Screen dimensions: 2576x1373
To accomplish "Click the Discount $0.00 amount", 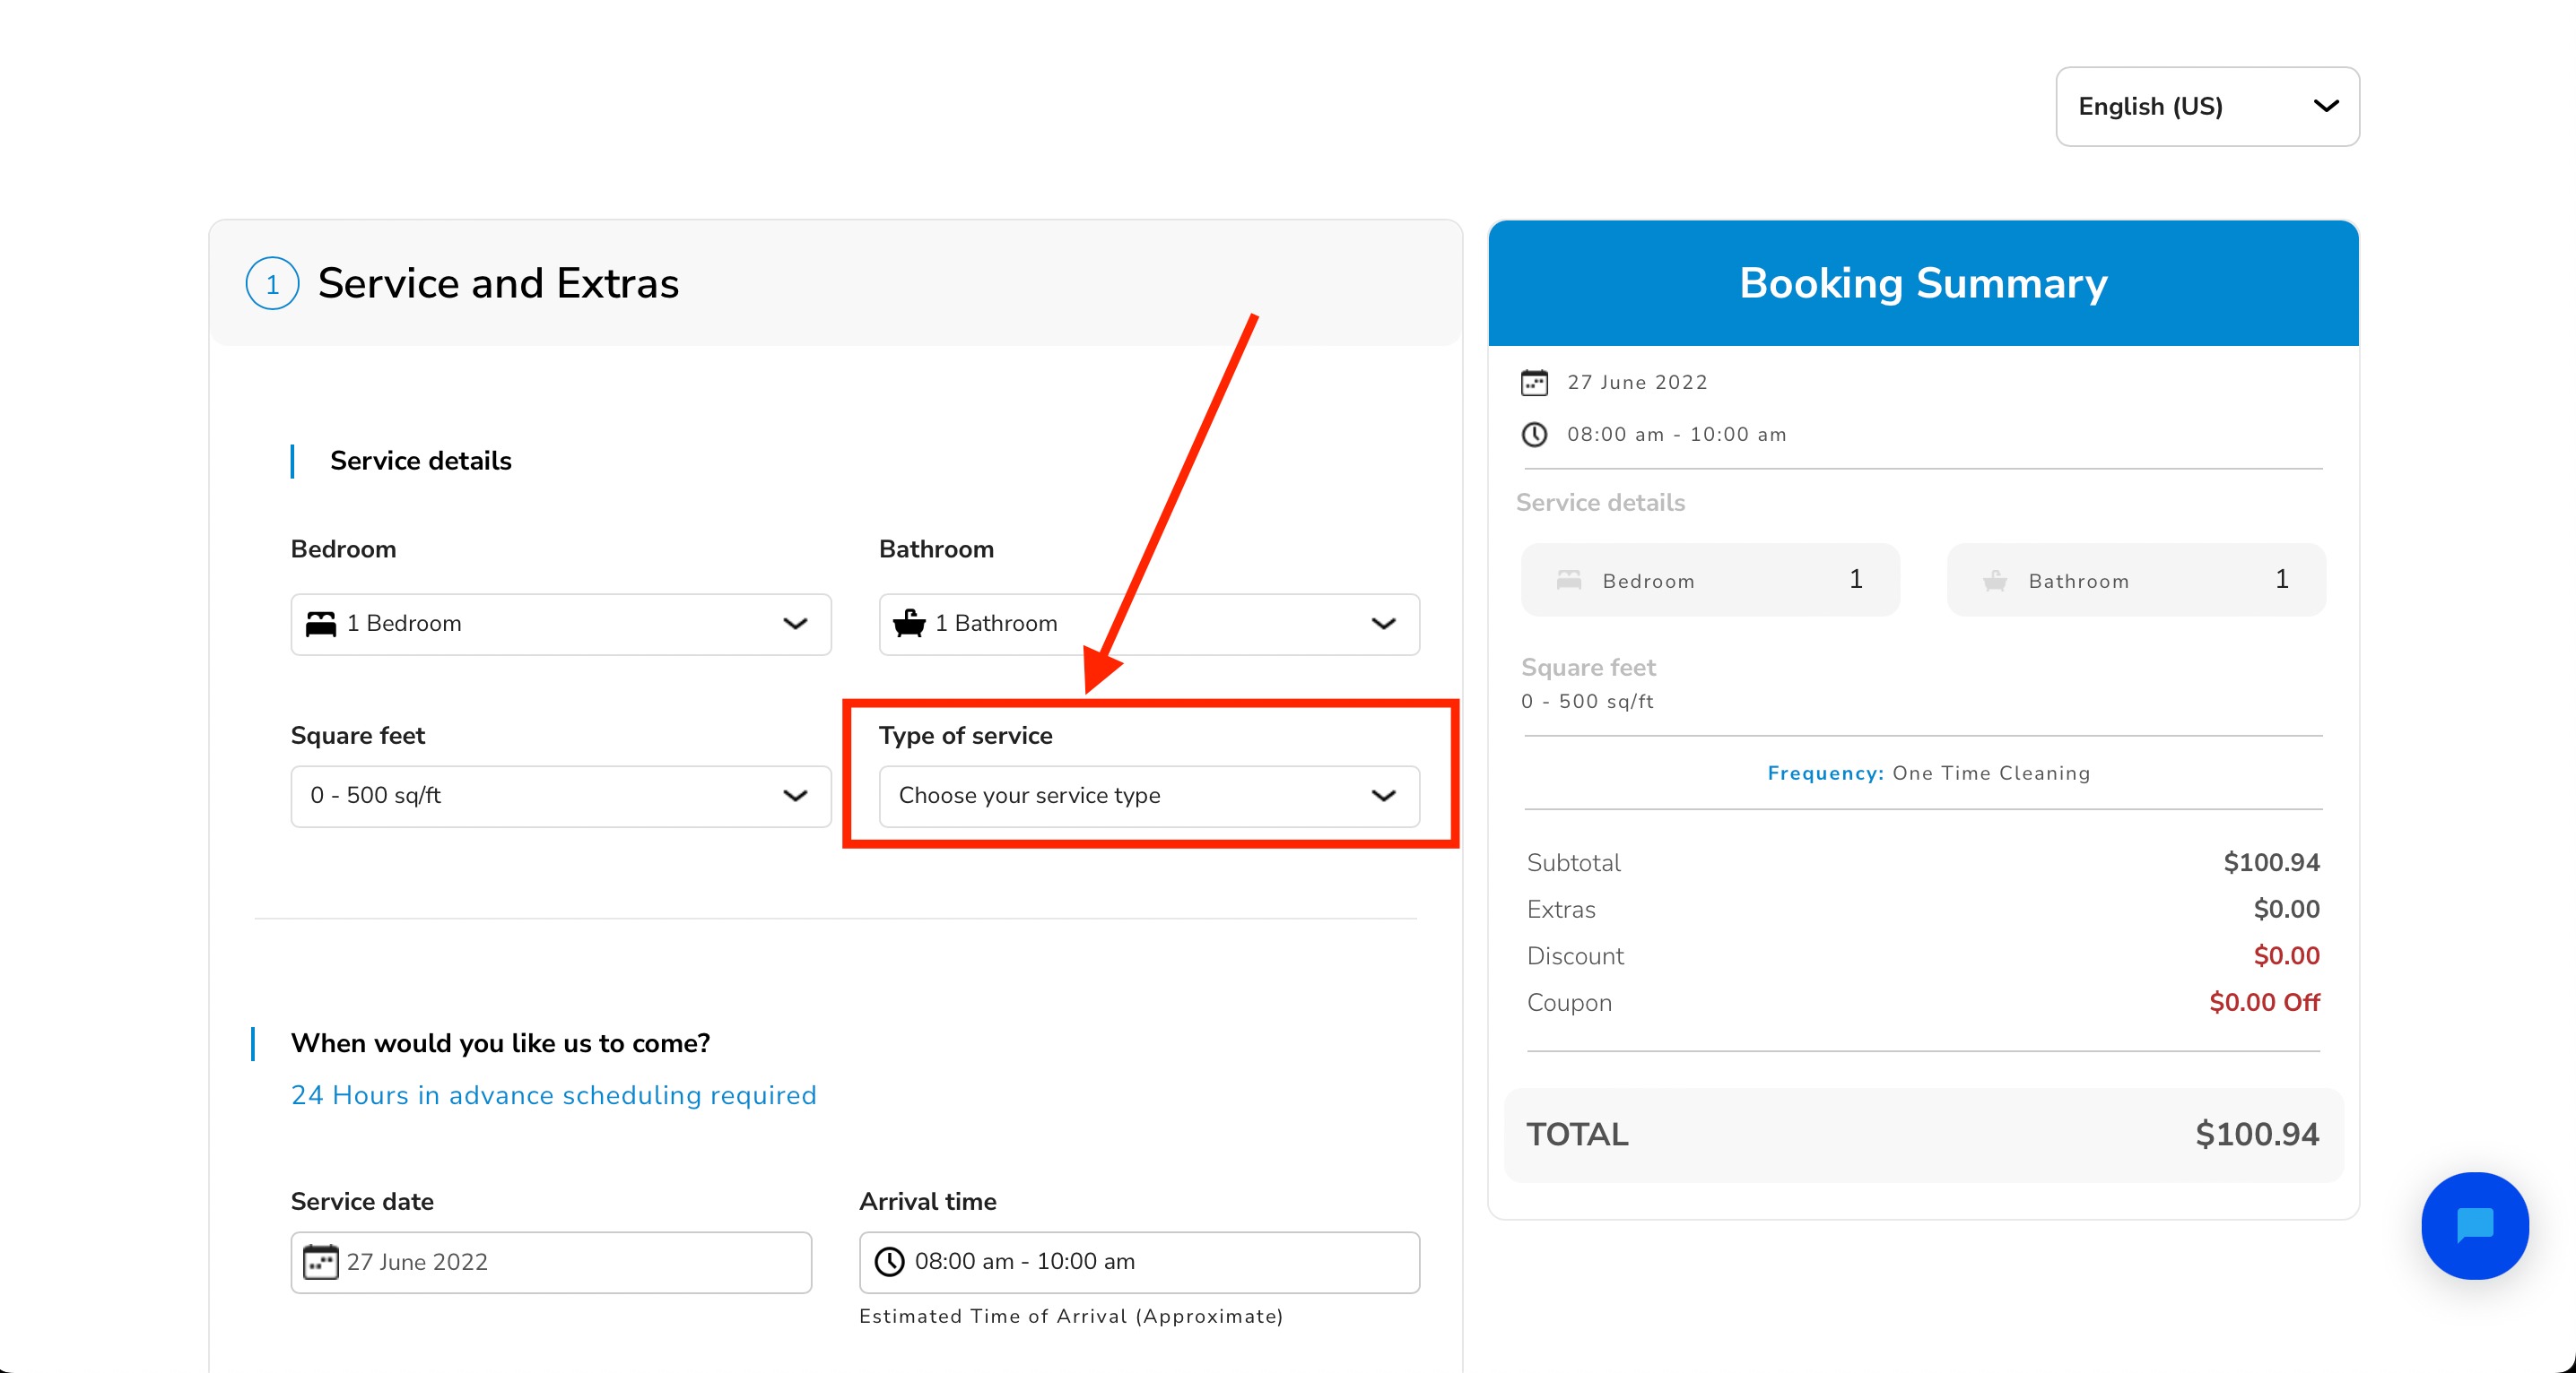I will coord(2286,955).
